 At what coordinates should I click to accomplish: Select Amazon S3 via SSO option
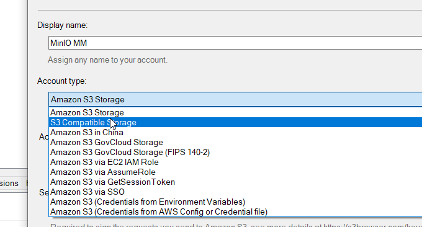coord(235,192)
